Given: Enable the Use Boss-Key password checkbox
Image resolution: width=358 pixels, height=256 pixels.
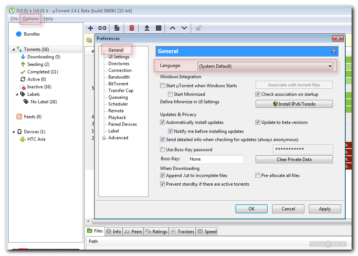Looking at the screenshot, I should [163, 150].
